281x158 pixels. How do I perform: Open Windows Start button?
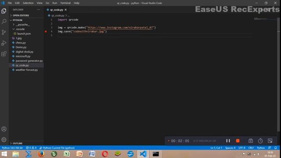coord(4,154)
